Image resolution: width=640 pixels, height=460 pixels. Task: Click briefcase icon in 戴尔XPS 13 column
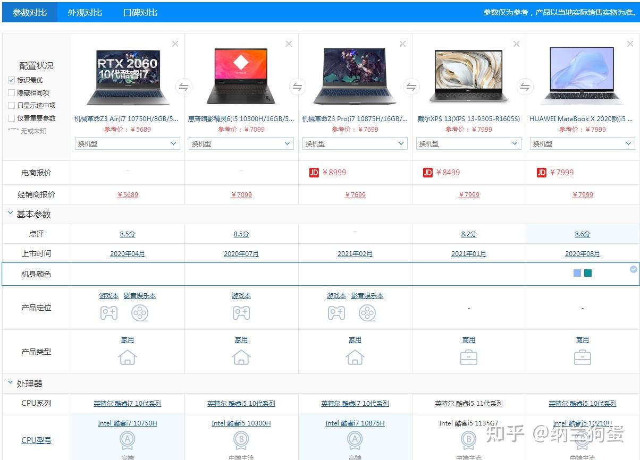(x=469, y=357)
